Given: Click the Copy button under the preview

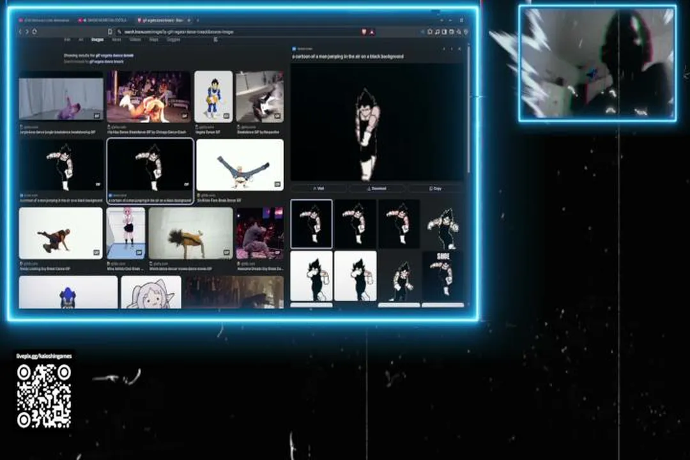Looking at the screenshot, I should [435, 188].
